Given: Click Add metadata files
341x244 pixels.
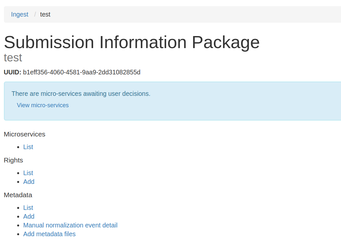Looking at the screenshot, I should coord(49,234).
